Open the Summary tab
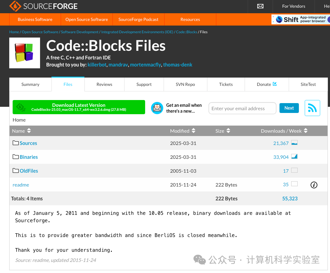The image size is (330, 273). click(x=30, y=84)
